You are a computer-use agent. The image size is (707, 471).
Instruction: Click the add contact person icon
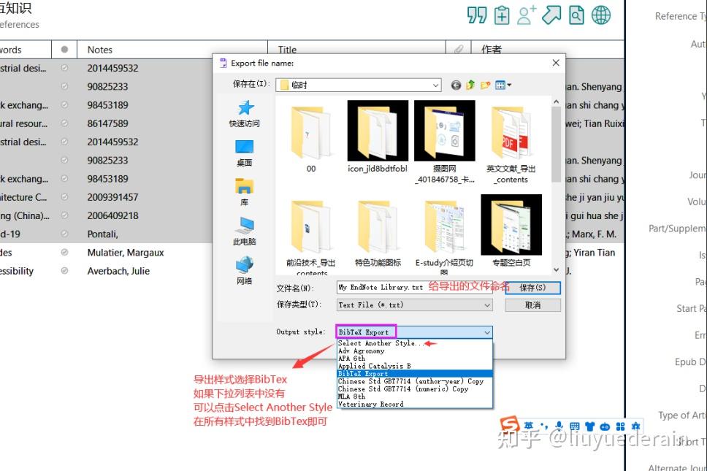[x=527, y=14]
